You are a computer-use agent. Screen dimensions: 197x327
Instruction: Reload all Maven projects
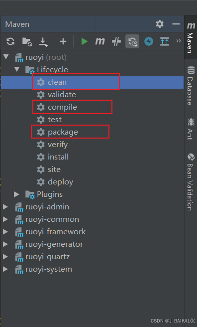pyautogui.click(x=10, y=41)
